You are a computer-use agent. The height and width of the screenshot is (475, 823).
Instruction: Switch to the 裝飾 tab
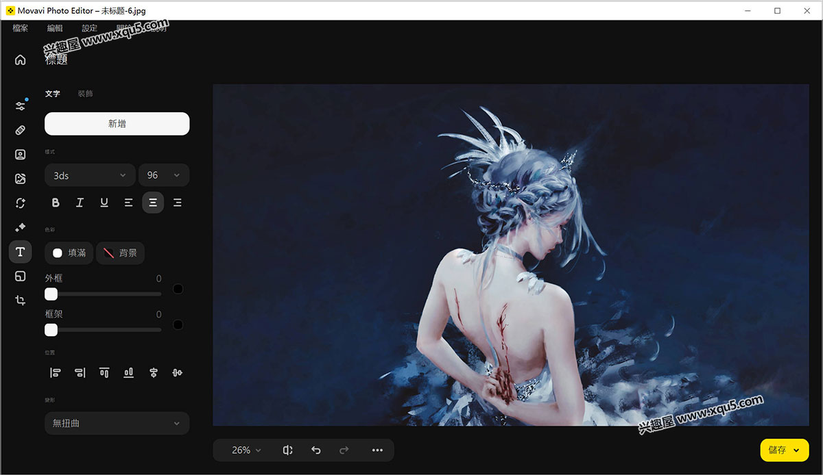(85, 94)
